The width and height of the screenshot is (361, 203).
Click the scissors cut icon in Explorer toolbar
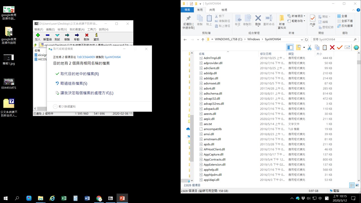309,47
